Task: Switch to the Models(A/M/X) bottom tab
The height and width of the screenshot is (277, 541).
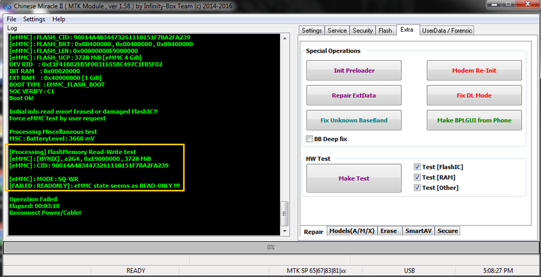Action: 352,231
